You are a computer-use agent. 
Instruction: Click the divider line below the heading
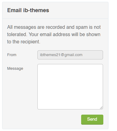(55, 18)
